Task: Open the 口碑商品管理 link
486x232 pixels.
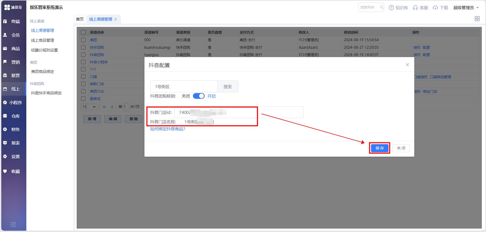Action: click(x=440, y=77)
